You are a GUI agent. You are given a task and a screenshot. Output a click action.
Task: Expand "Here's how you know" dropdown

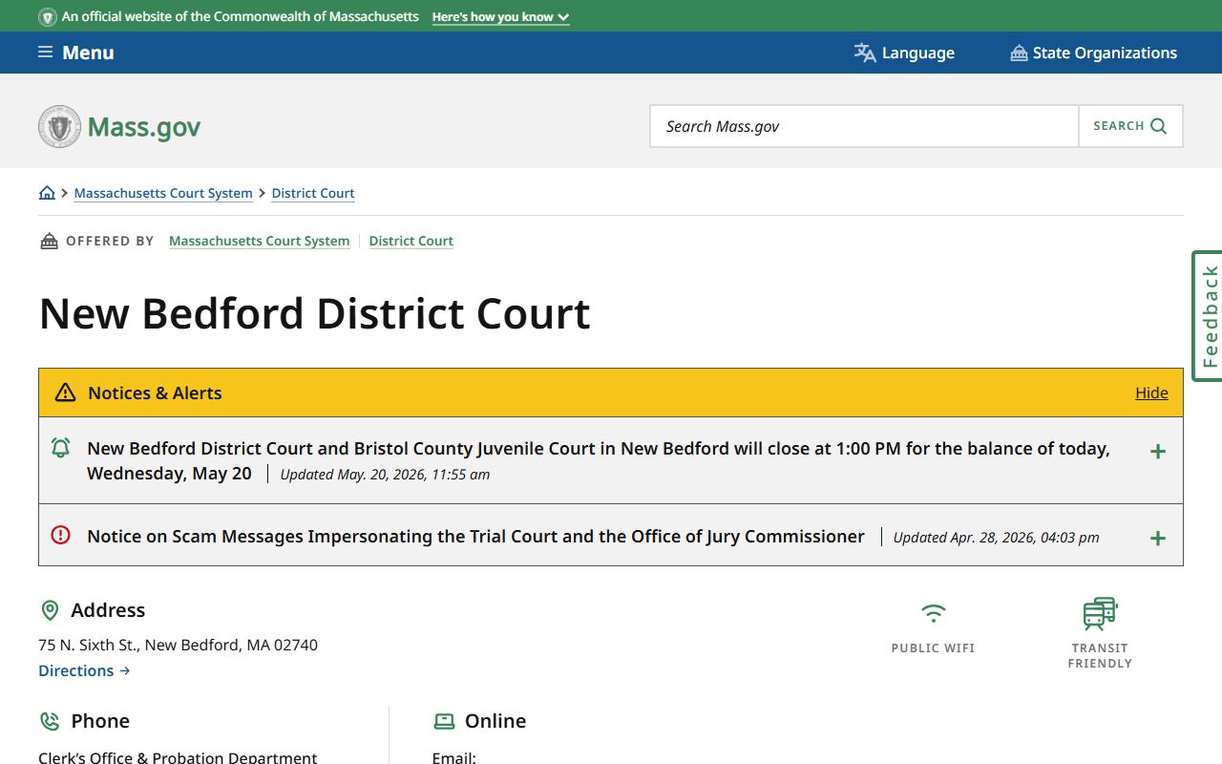click(x=500, y=17)
